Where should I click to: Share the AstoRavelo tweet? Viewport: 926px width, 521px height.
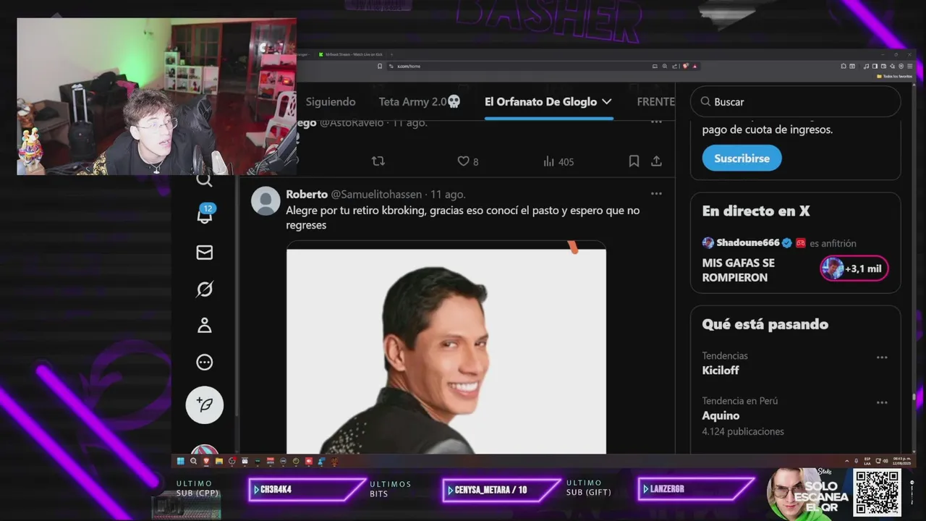[x=656, y=161]
